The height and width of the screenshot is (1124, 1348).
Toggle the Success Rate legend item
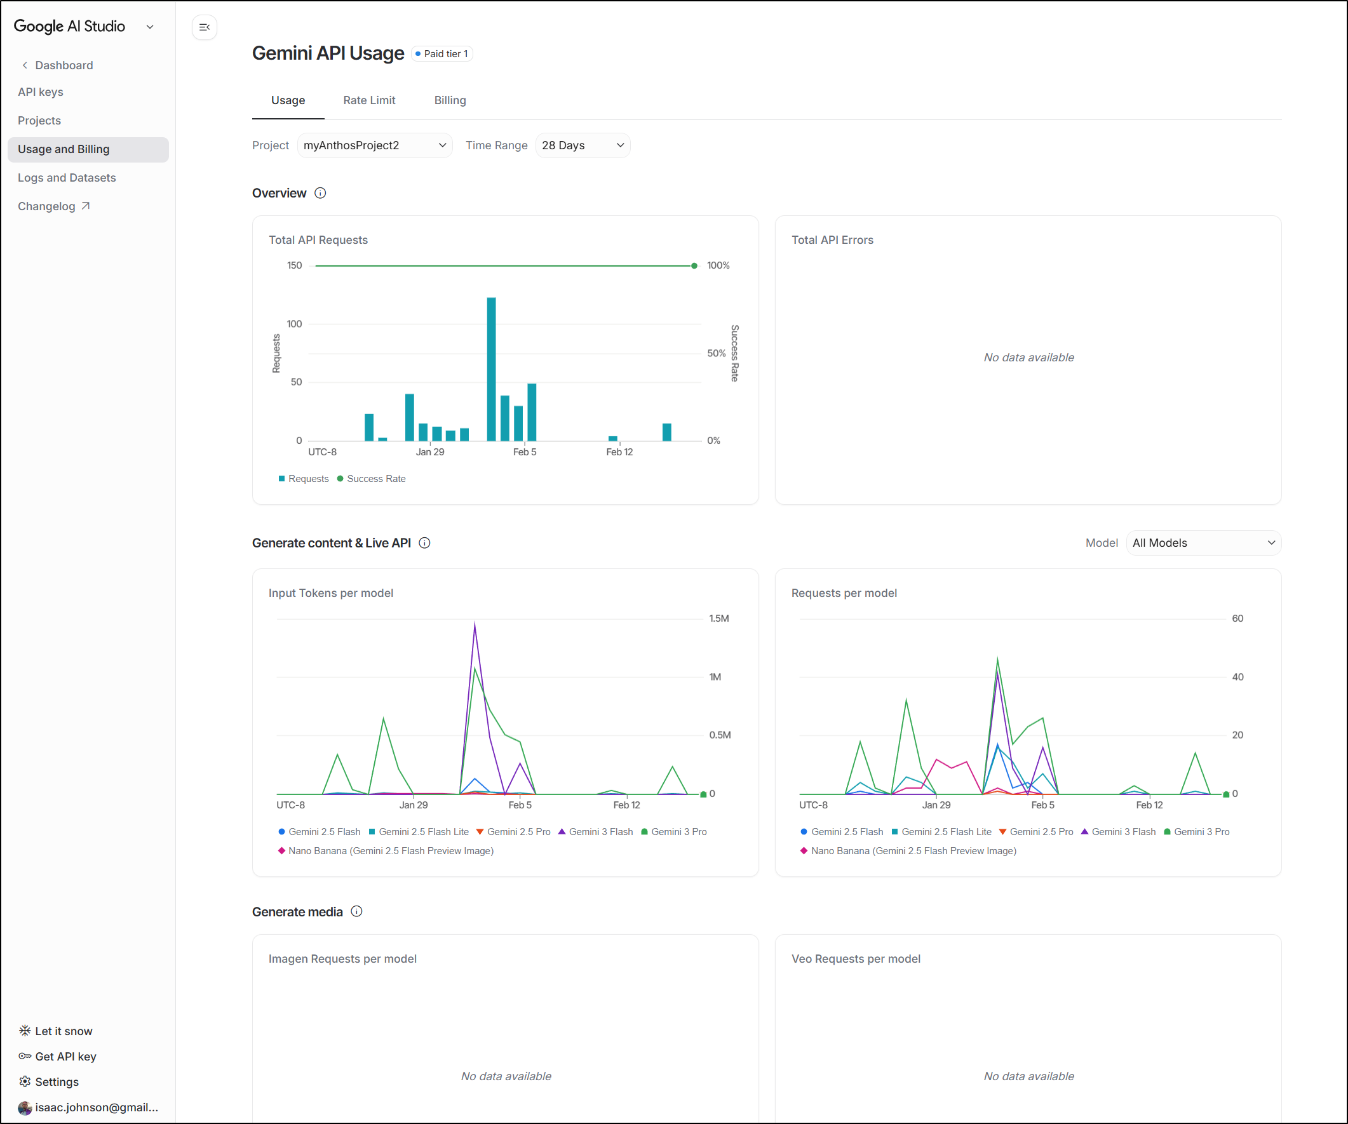click(372, 479)
